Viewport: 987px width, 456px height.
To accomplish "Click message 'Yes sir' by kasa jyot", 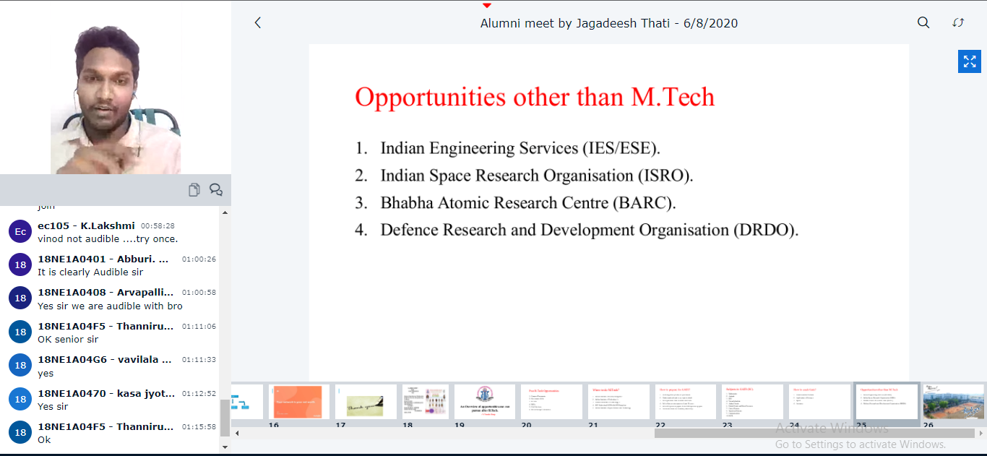I will 54,406.
